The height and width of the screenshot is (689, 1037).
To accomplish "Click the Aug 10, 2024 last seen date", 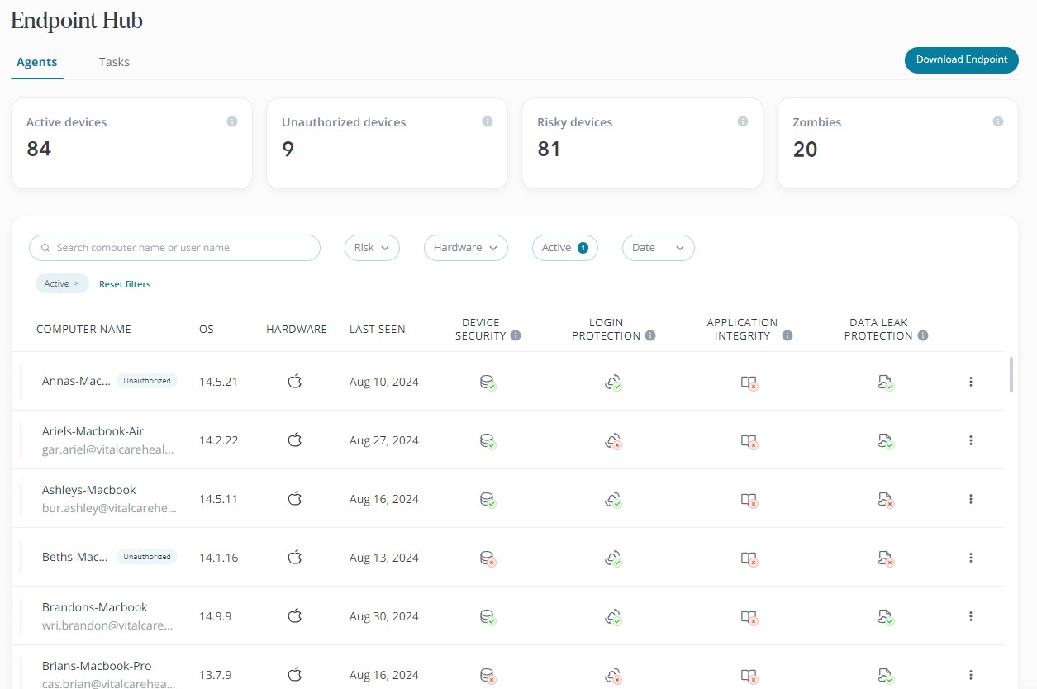I will tap(384, 382).
